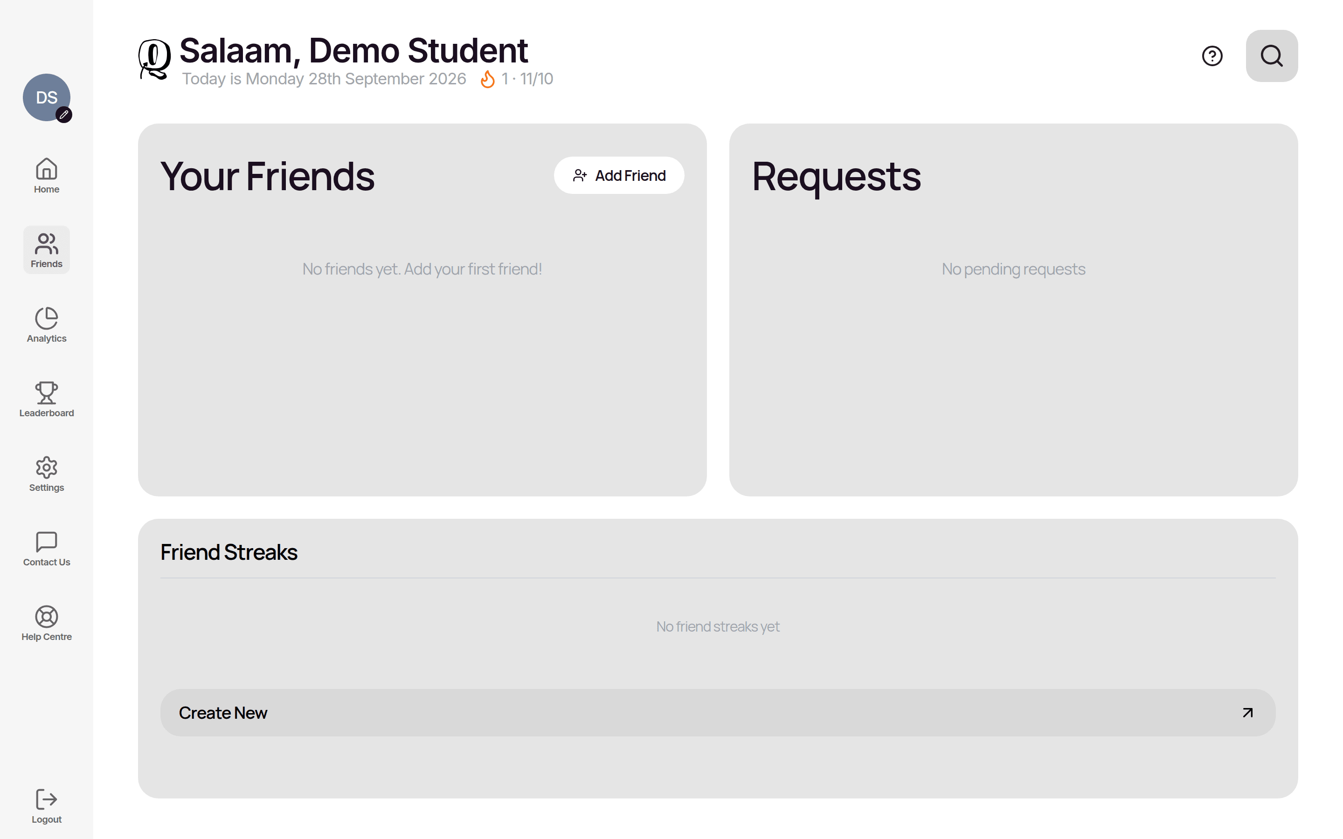Click the 'Friend Streaks' heading
This screenshot has height=839, width=1343.
228,552
